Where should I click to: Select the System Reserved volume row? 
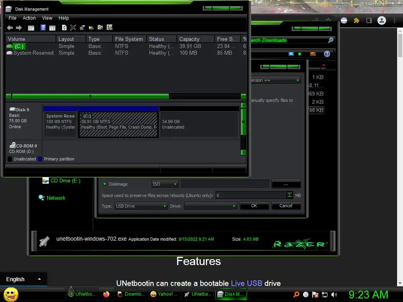pos(126,53)
